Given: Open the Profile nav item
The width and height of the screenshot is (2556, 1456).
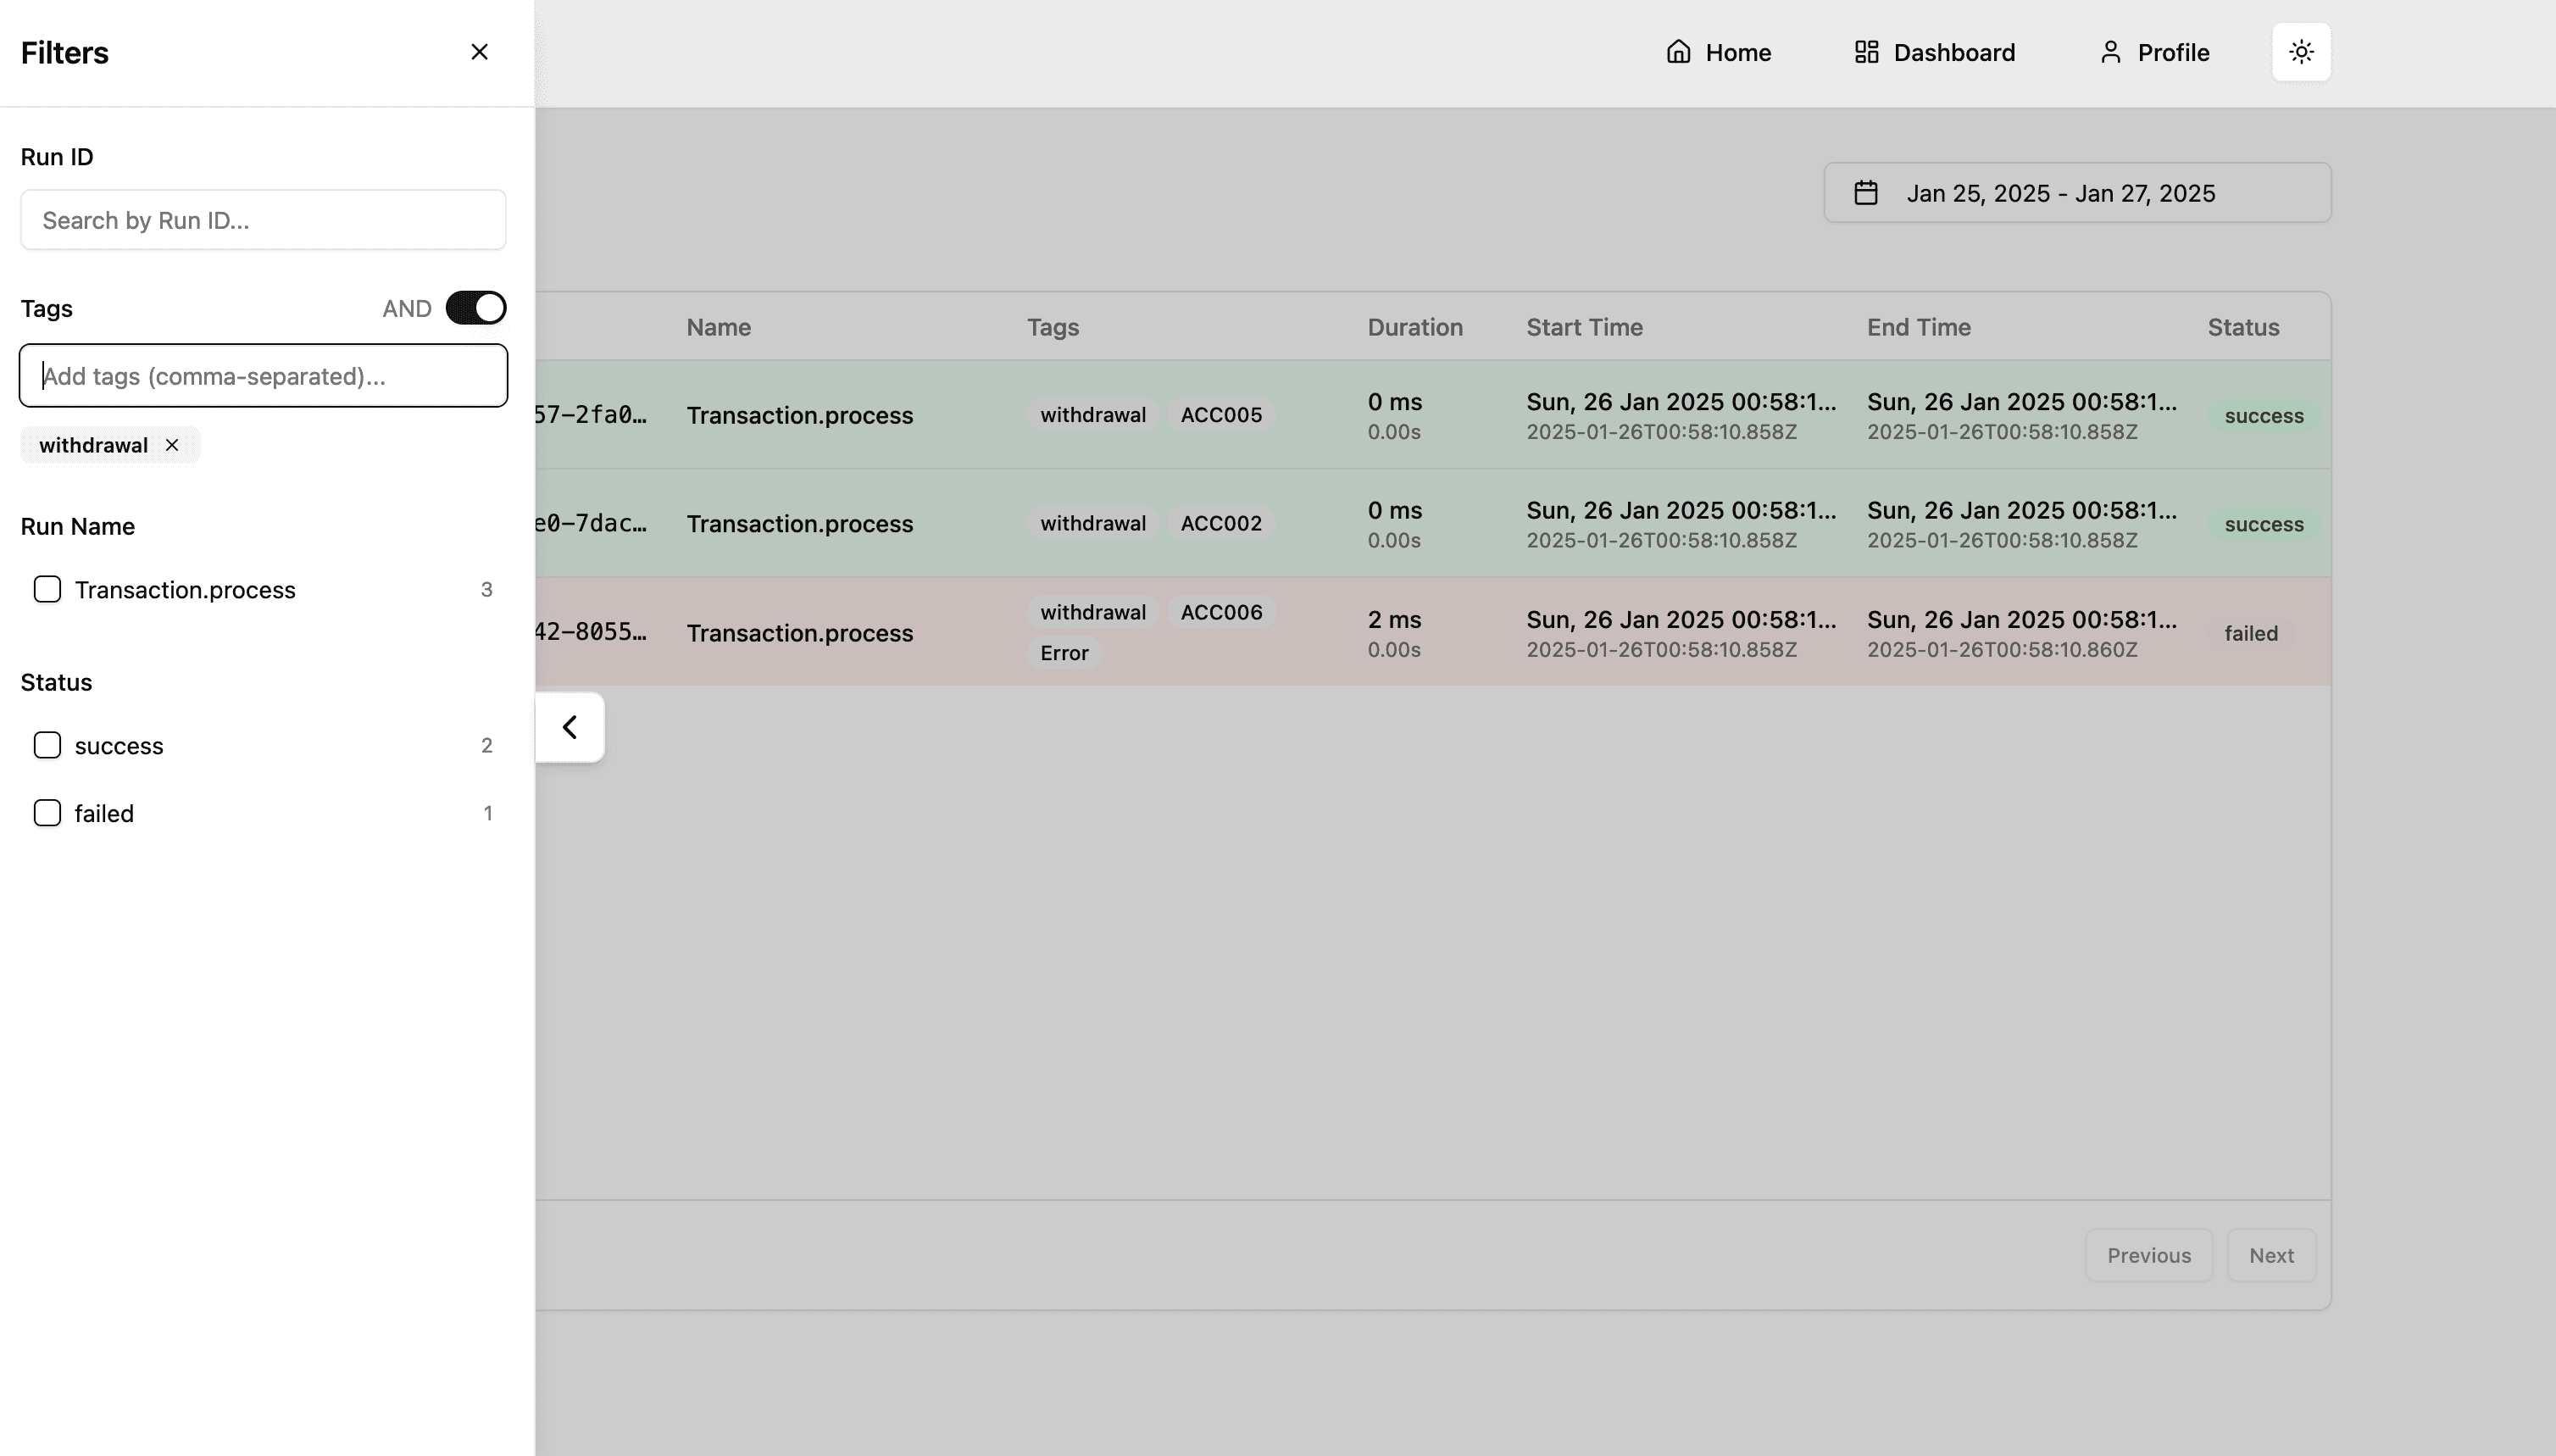Looking at the screenshot, I should coord(2154,52).
